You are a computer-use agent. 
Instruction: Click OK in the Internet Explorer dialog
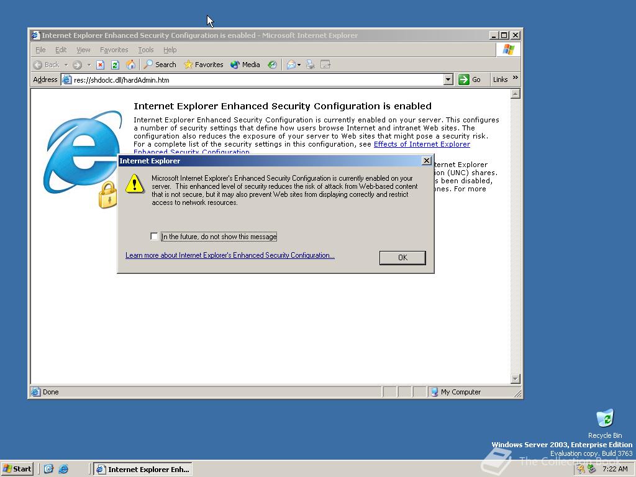402,258
